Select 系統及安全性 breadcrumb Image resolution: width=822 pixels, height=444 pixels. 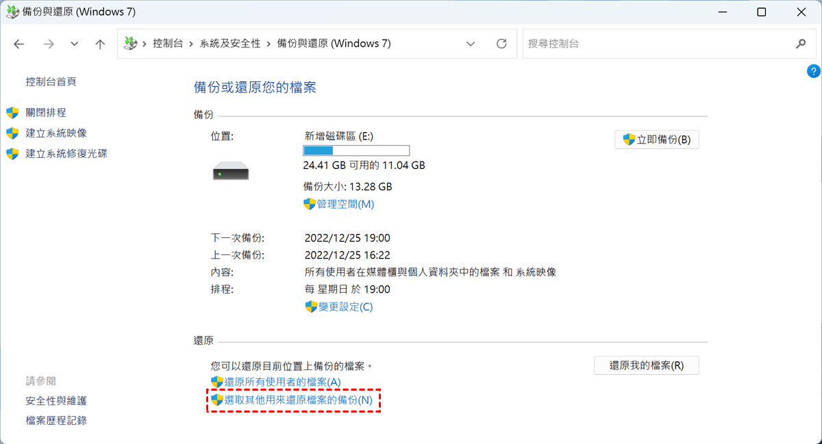[x=230, y=44]
